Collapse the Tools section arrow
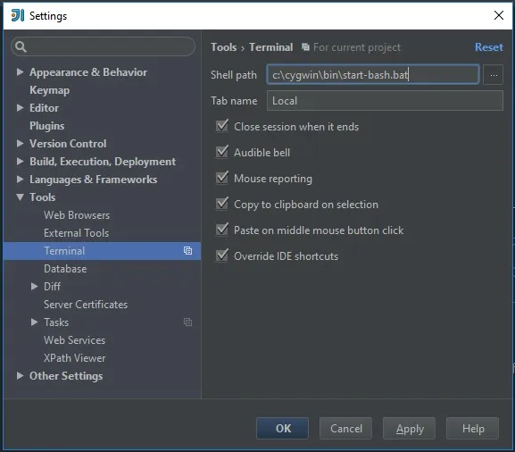515x452 pixels. 20,197
